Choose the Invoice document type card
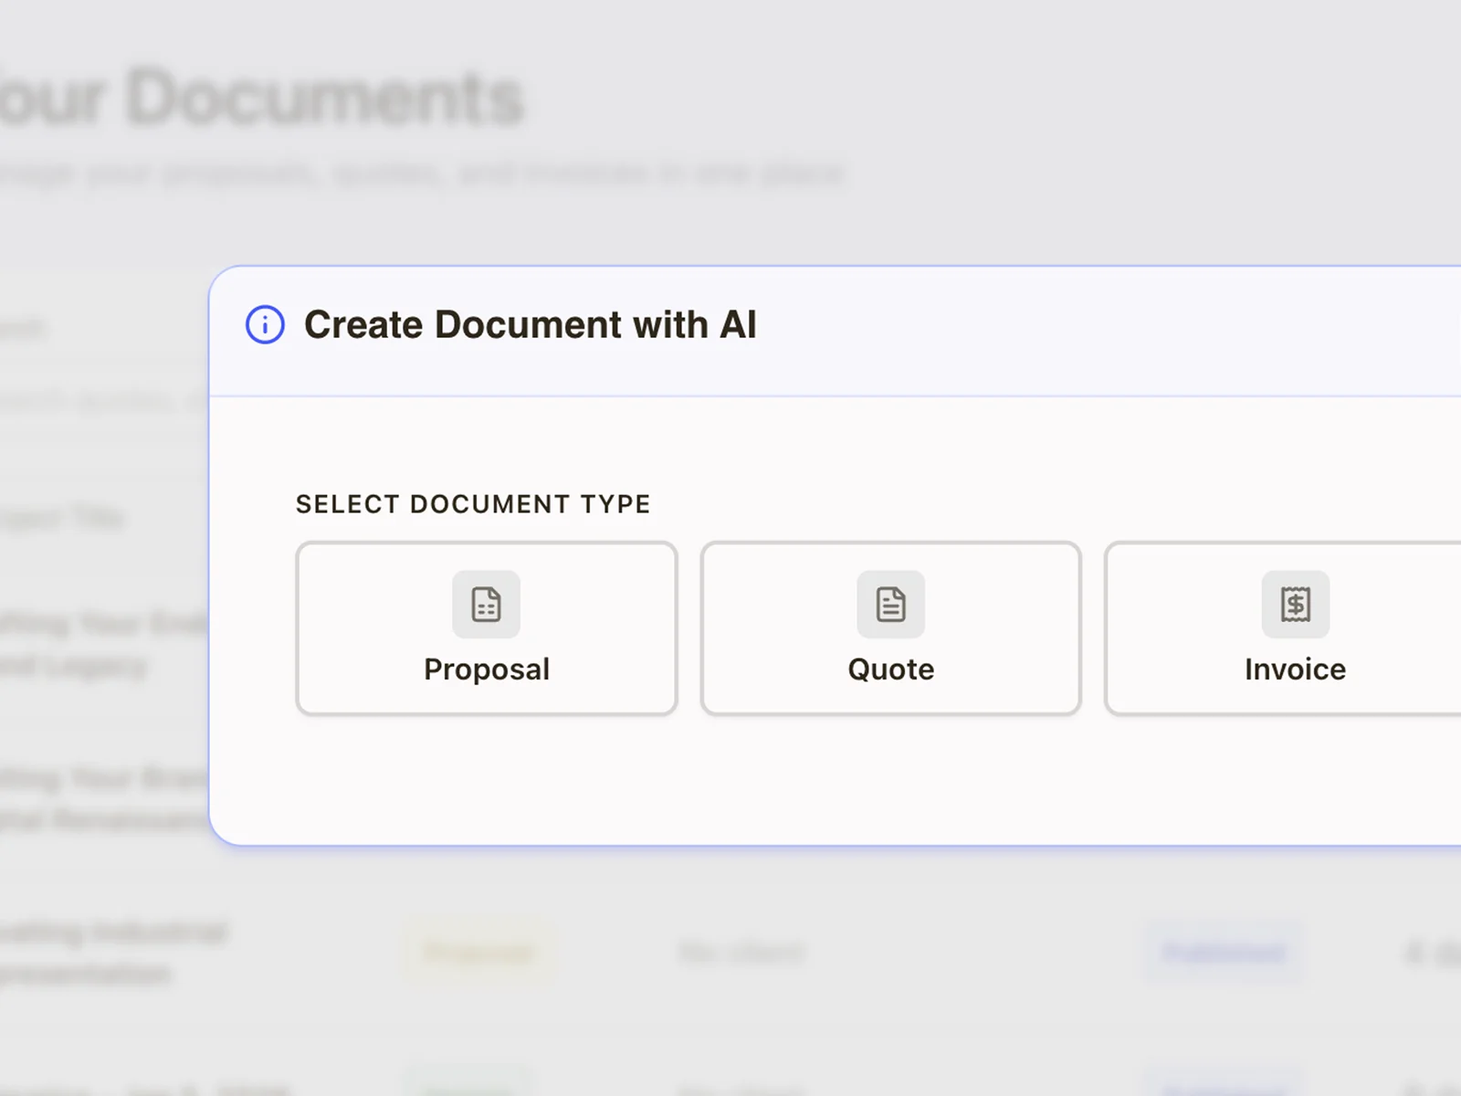Screen dimensions: 1461x1096 point(1295,628)
